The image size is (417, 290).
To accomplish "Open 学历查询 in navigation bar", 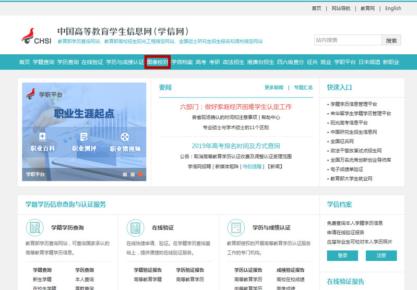I will click(x=68, y=62).
